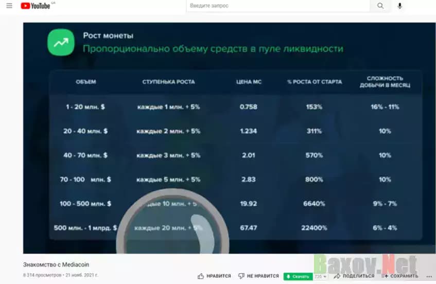Share the video via Поделиться

pyautogui.click(x=354, y=276)
